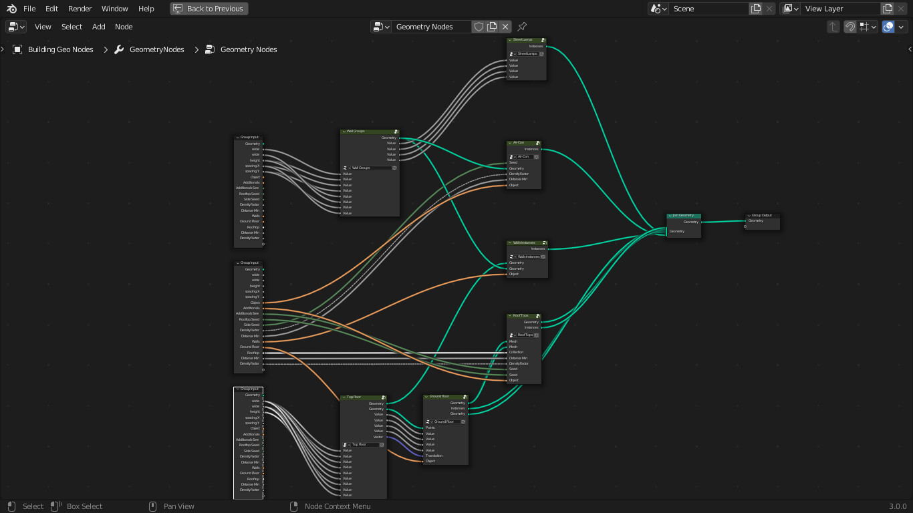
Task: Click Building Geo Nodes in the breadcrumb path
Action: tap(59, 49)
